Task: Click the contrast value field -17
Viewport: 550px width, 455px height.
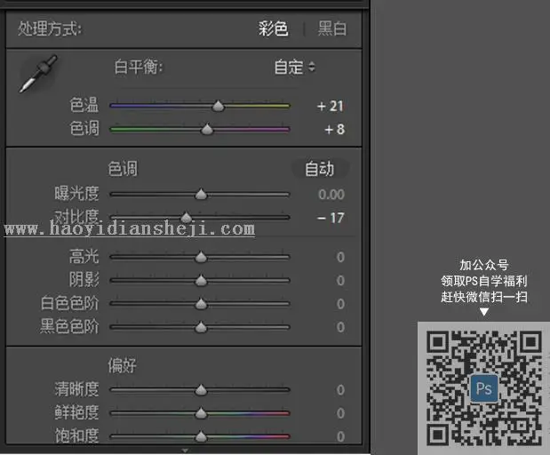Action: point(331,218)
